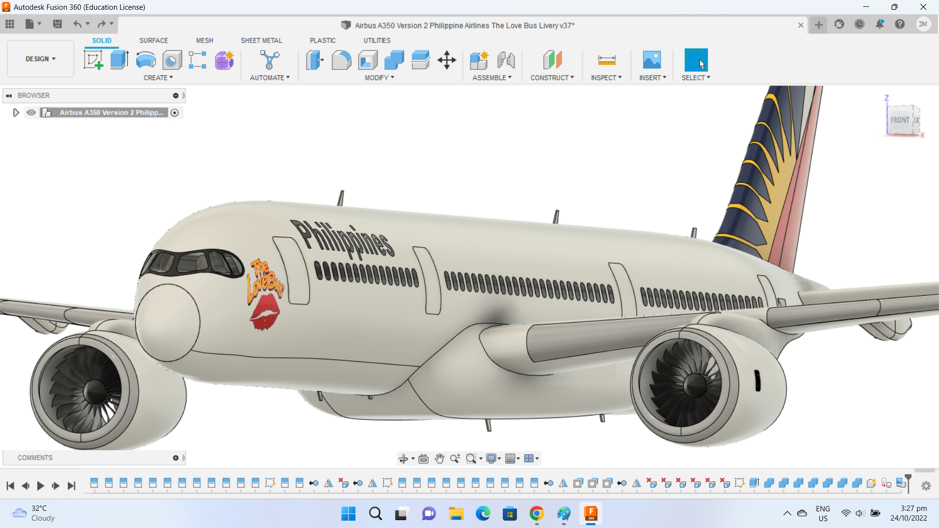Select the Extrude tool
Image resolution: width=939 pixels, height=528 pixels.
tap(119, 60)
